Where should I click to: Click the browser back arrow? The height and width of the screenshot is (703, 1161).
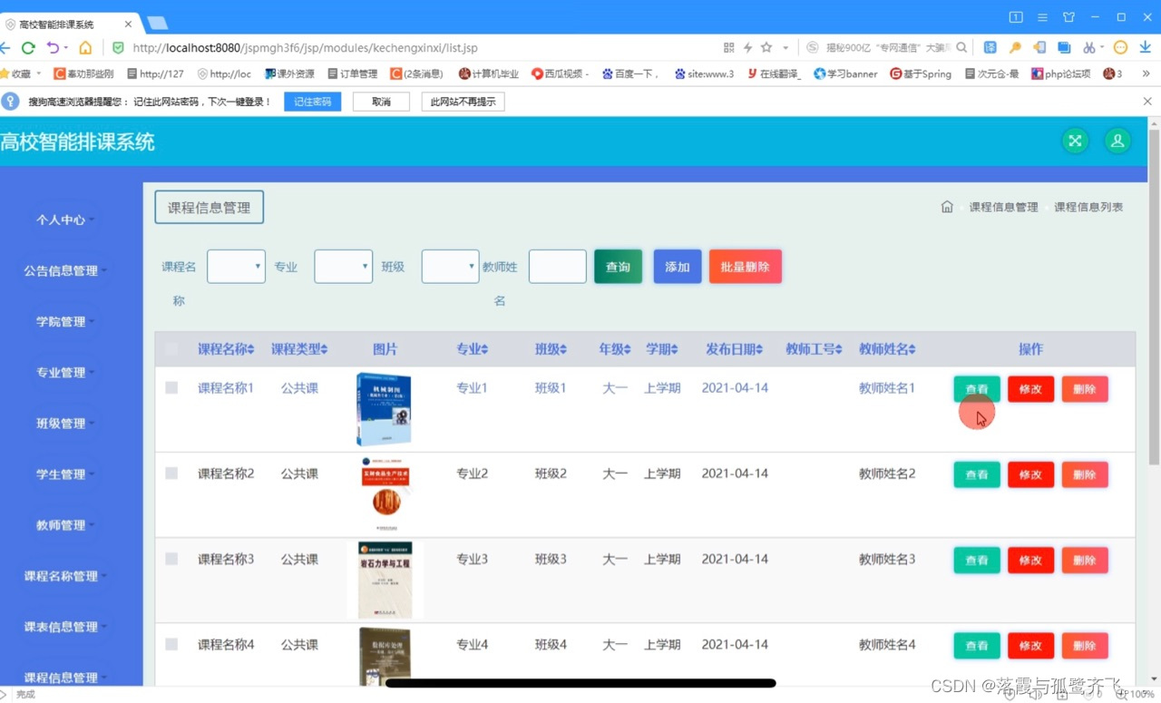[5, 47]
